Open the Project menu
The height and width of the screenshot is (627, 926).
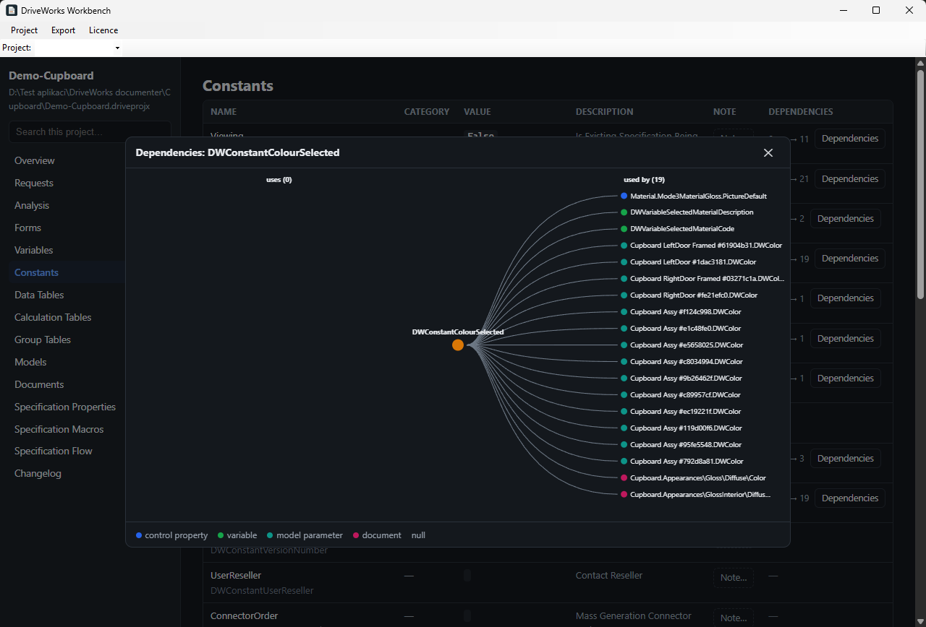tap(25, 30)
